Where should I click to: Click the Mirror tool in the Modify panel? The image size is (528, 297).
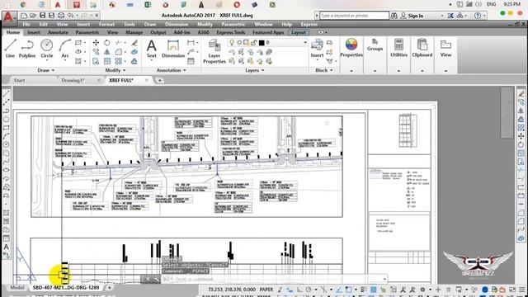pos(106,52)
